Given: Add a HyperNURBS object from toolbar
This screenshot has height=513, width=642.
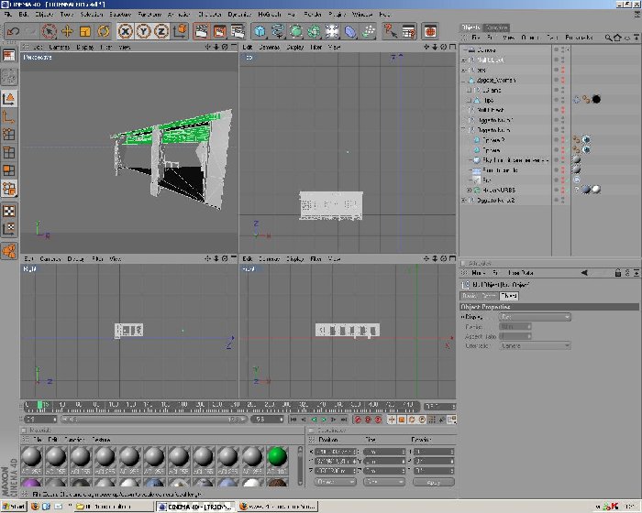Looking at the screenshot, I should pyautogui.click(x=295, y=31).
